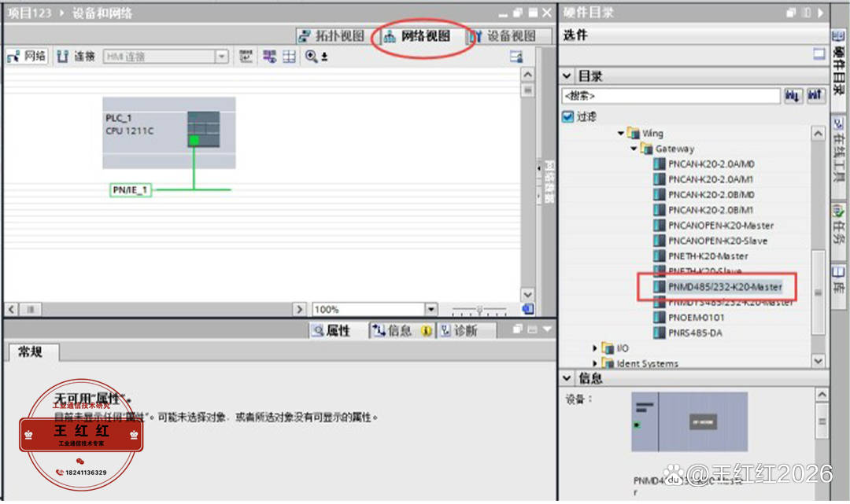
Task: Select PNCANOPEN-K20-Master in catalog
Action: coord(720,225)
